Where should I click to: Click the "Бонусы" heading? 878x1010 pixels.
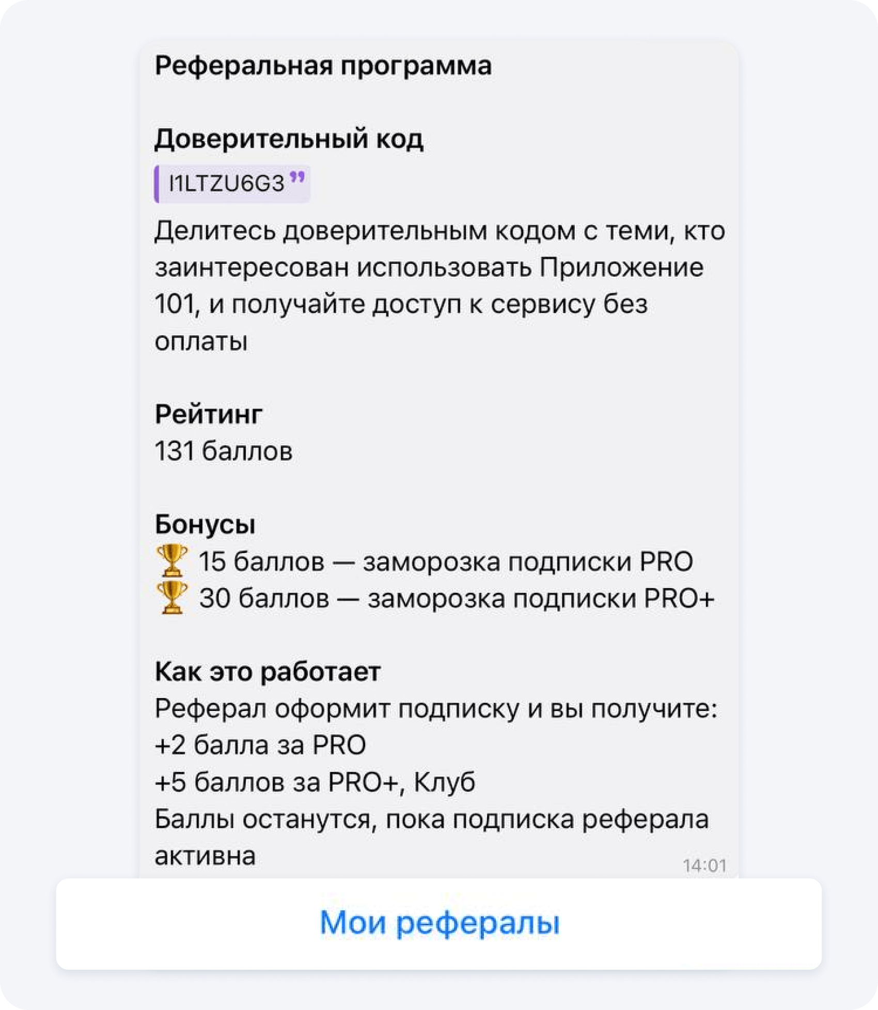(x=205, y=524)
